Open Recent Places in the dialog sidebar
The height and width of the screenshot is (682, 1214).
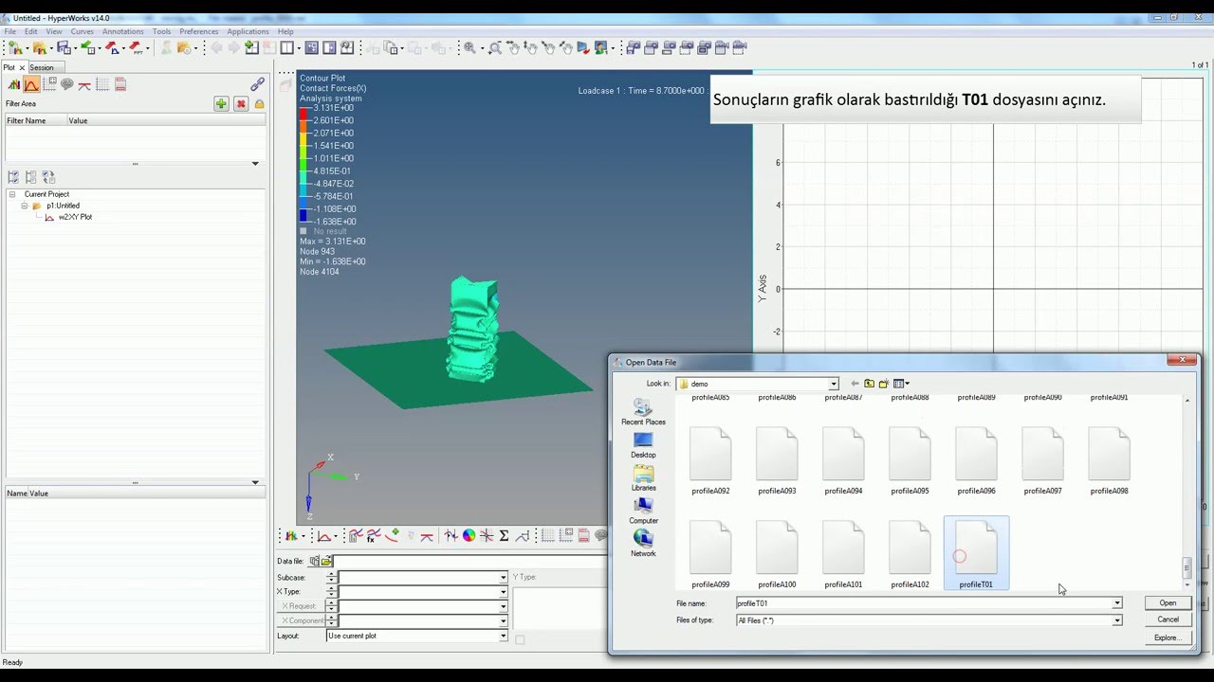(643, 411)
